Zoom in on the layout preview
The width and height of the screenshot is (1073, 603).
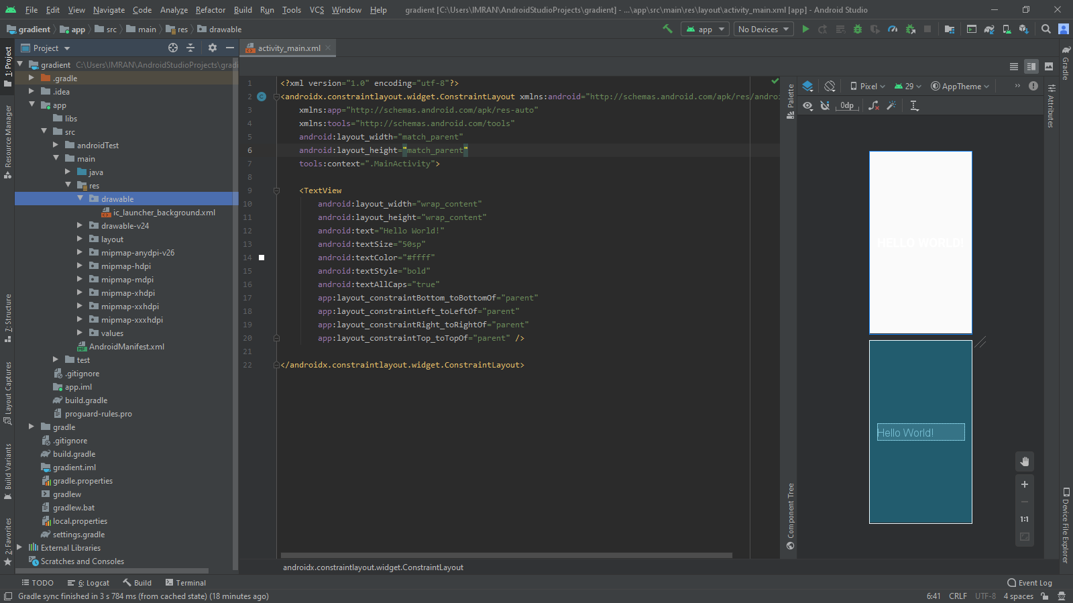[x=1025, y=484]
